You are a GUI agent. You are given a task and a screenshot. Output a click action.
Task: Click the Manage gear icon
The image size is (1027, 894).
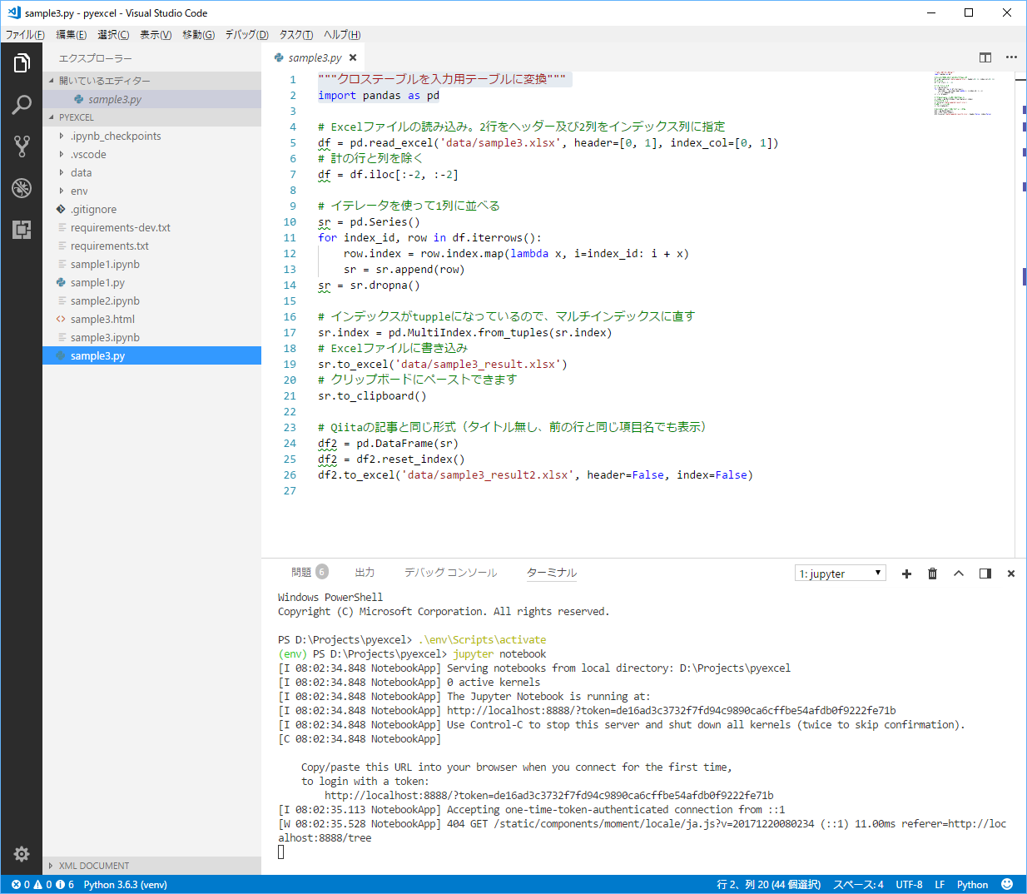pos(22,854)
